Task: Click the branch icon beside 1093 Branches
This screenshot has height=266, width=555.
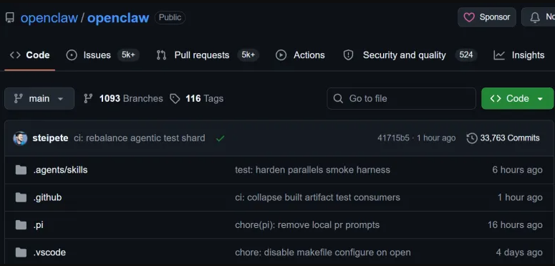Action: [88, 98]
